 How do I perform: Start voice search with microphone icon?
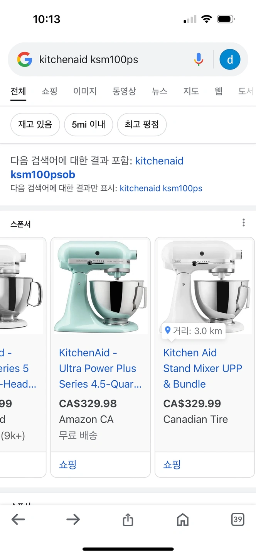coord(198,59)
